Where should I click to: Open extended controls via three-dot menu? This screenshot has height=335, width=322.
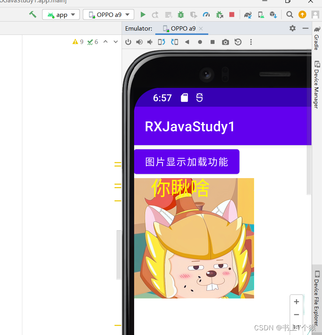pos(251,42)
